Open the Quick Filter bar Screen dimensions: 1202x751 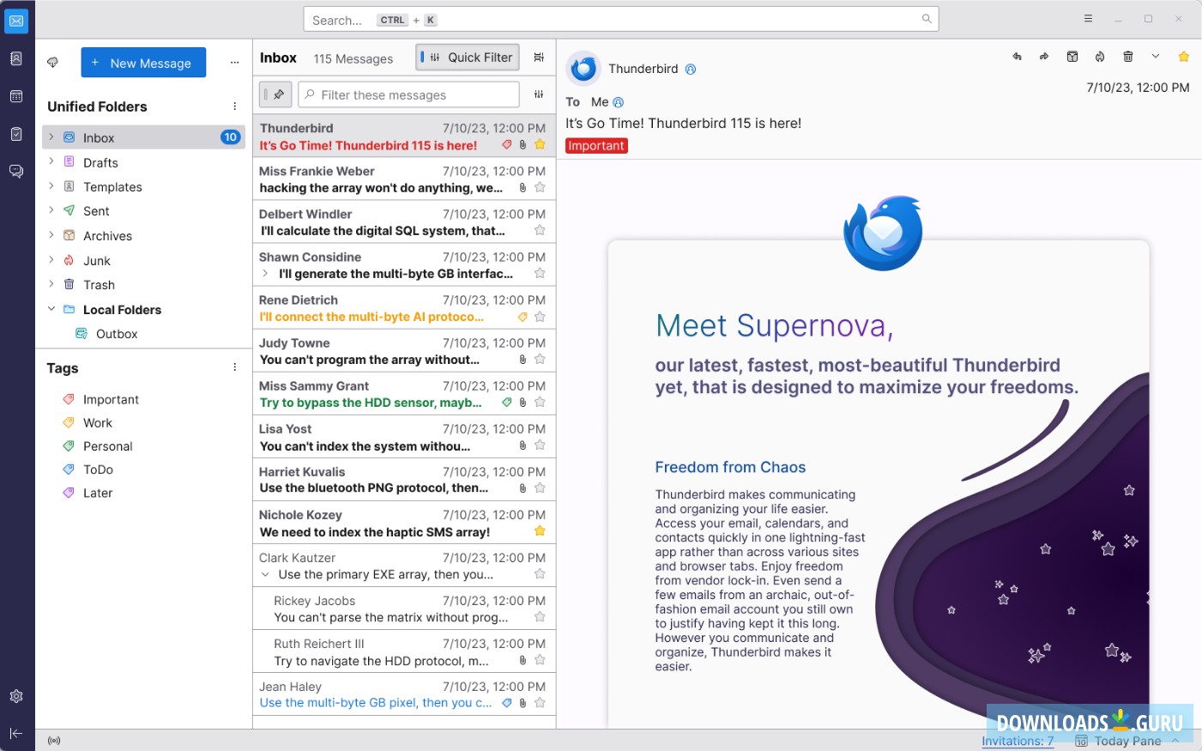467,57
